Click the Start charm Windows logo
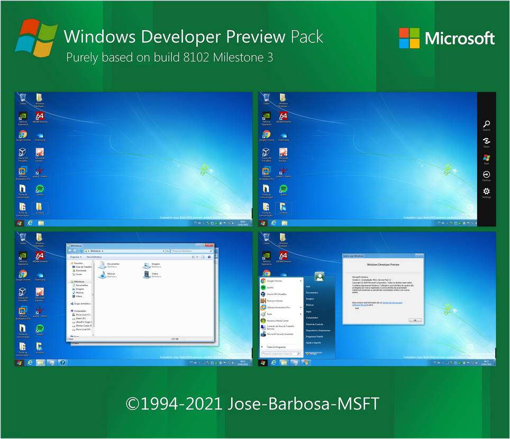Screen dimensions: 510x439 click(486, 157)
